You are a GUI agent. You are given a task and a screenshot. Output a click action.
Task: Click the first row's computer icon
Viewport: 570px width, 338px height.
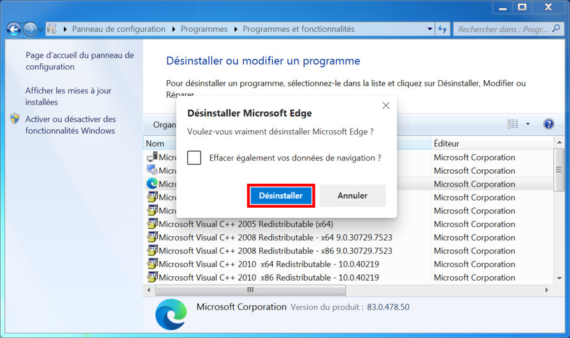153,157
